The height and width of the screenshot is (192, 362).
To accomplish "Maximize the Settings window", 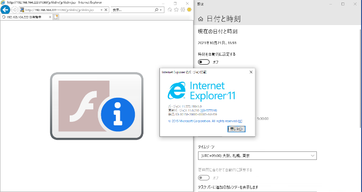I will pyautogui.click(x=343, y=4).
